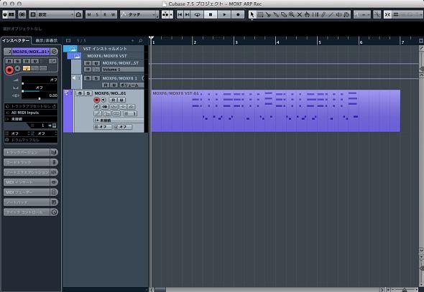Go to previous marker in transport
This screenshot has height=292, width=424.
click(x=180, y=14)
